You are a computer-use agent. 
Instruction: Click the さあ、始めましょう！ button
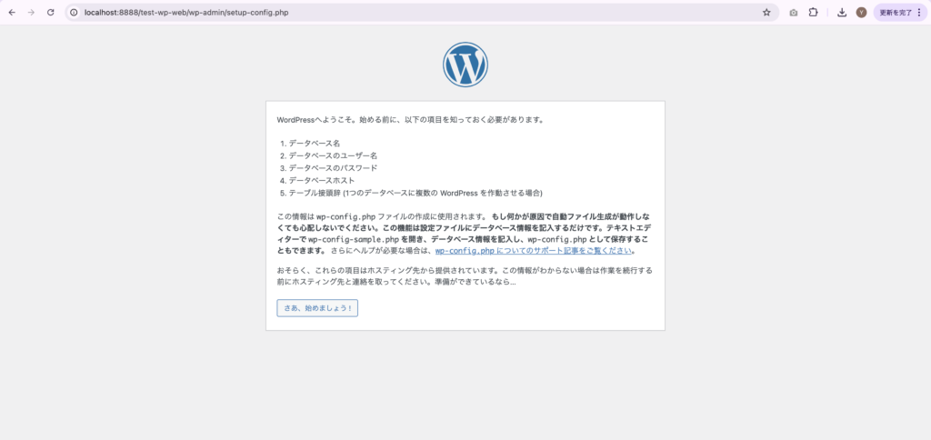pyautogui.click(x=317, y=308)
